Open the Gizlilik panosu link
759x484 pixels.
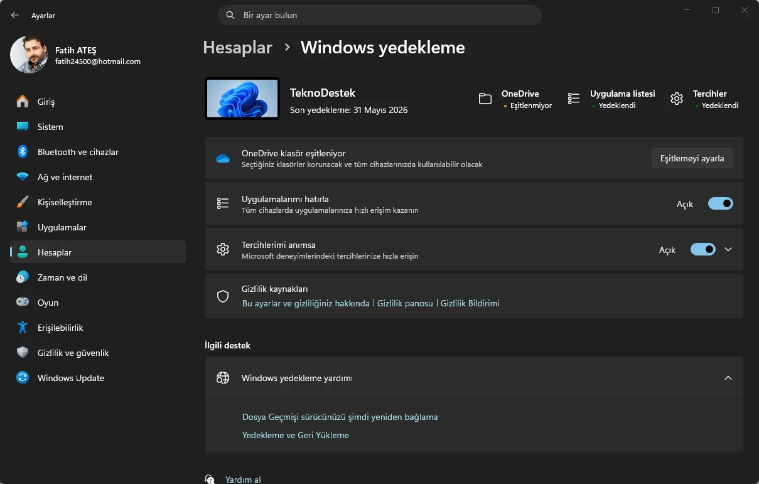405,303
